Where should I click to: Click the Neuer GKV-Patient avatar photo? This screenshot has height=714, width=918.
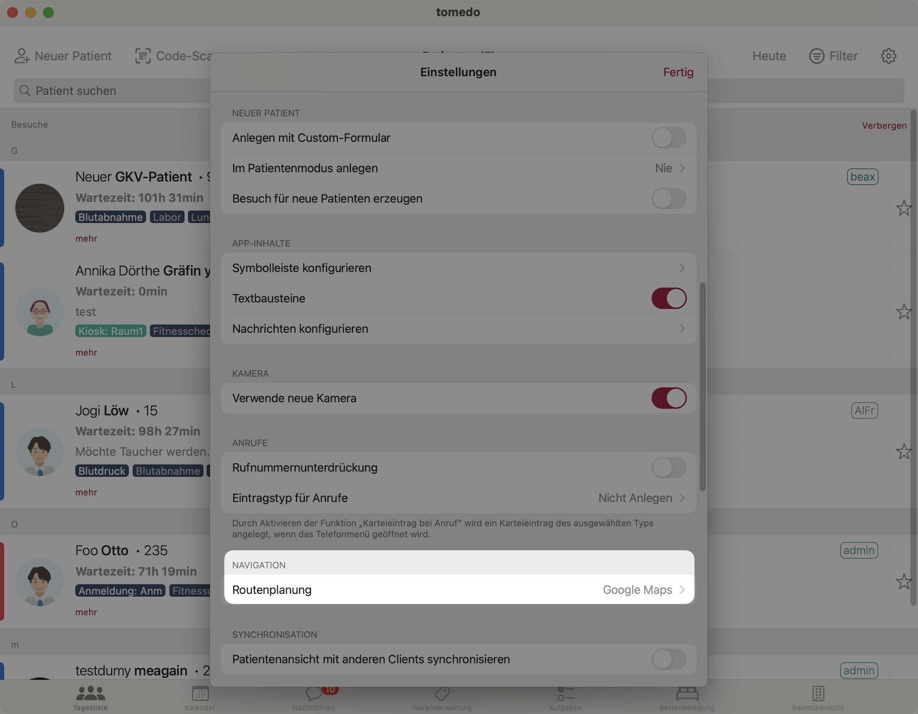[x=40, y=208]
